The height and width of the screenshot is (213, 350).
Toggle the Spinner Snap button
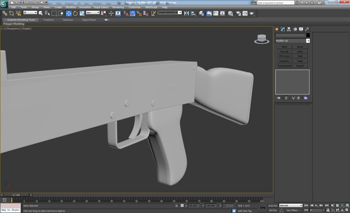tap(146, 13)
